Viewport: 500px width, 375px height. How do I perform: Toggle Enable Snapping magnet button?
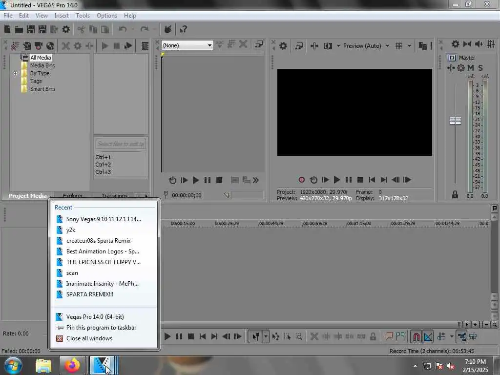coord(416,336)
